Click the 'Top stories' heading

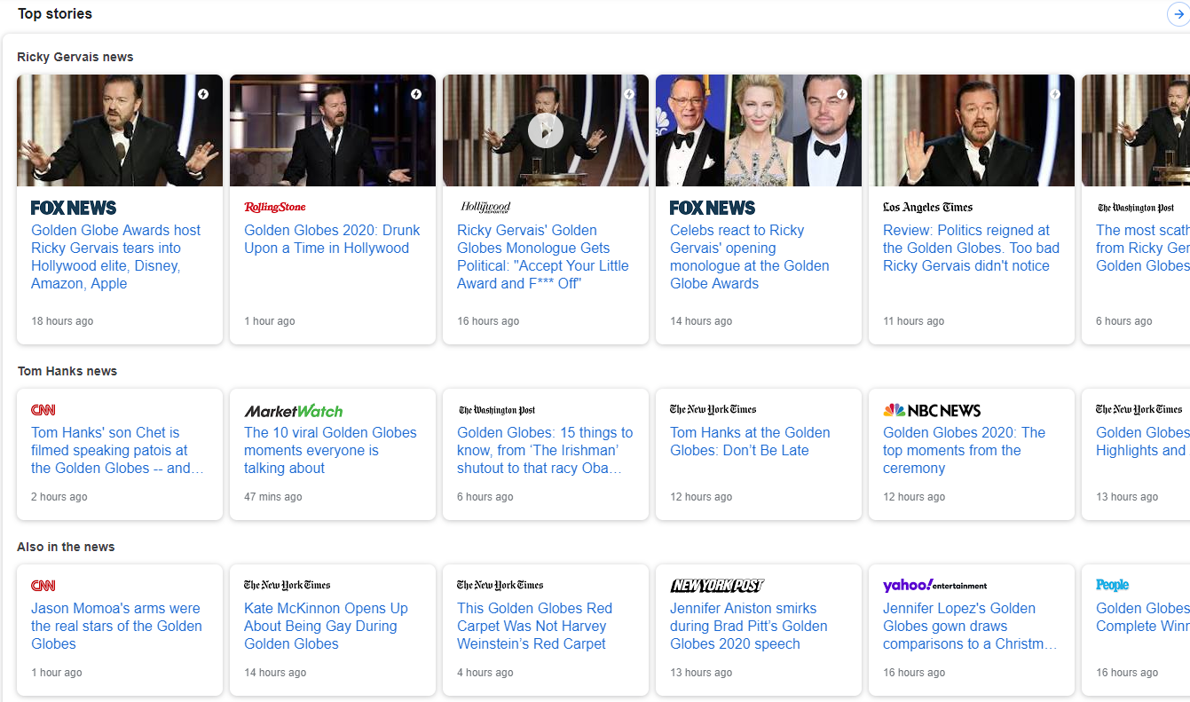click(x=55, y=14)
